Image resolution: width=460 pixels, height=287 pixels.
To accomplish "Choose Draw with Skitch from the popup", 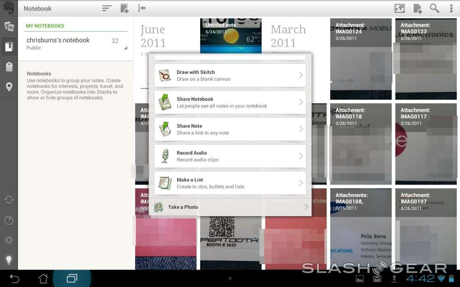I will click(230, 76).
